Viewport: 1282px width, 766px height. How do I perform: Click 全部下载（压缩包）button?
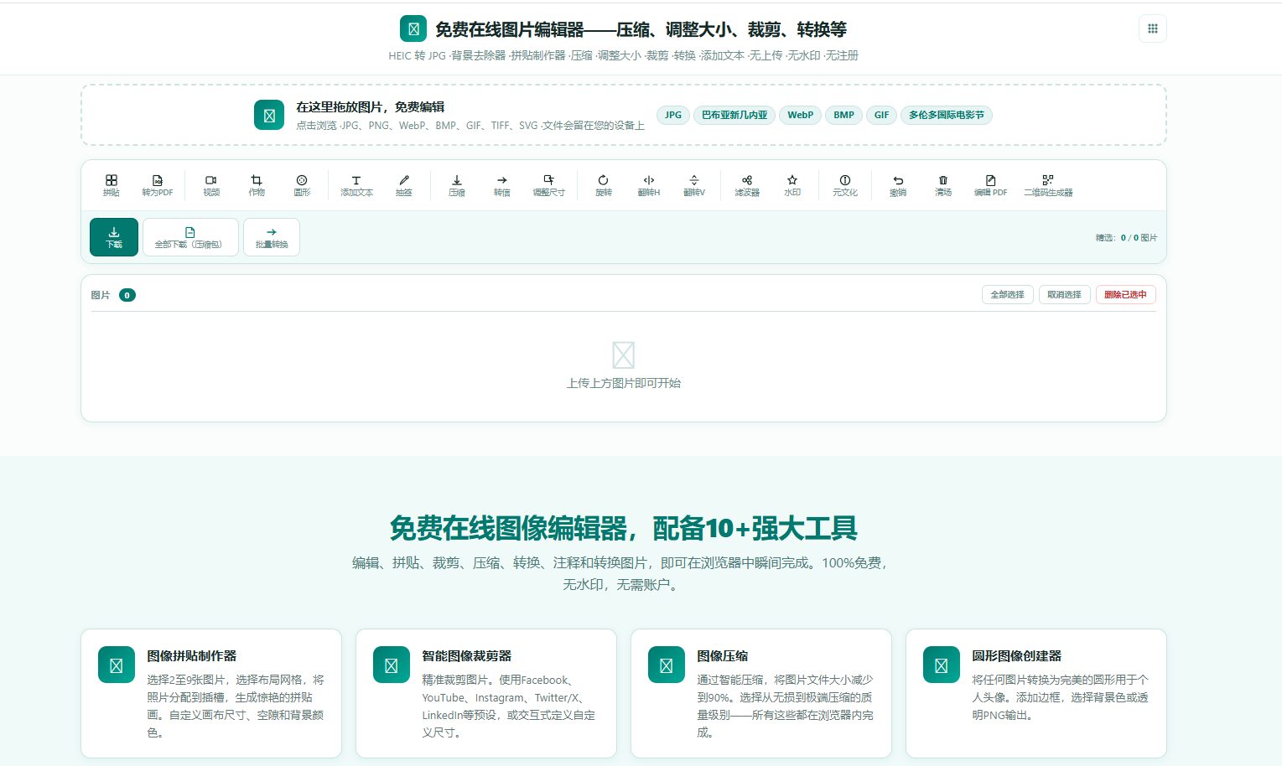click(190, 237)
